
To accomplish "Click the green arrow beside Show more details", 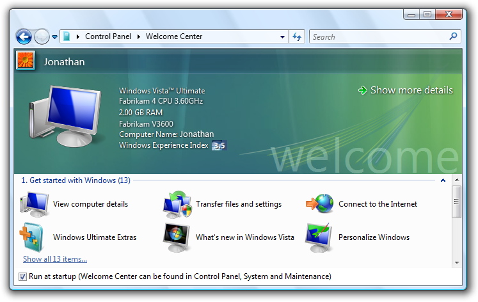I will tap(363, 90).
